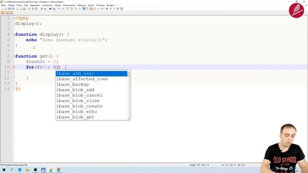Open the Правка menu

pos(11,5)
